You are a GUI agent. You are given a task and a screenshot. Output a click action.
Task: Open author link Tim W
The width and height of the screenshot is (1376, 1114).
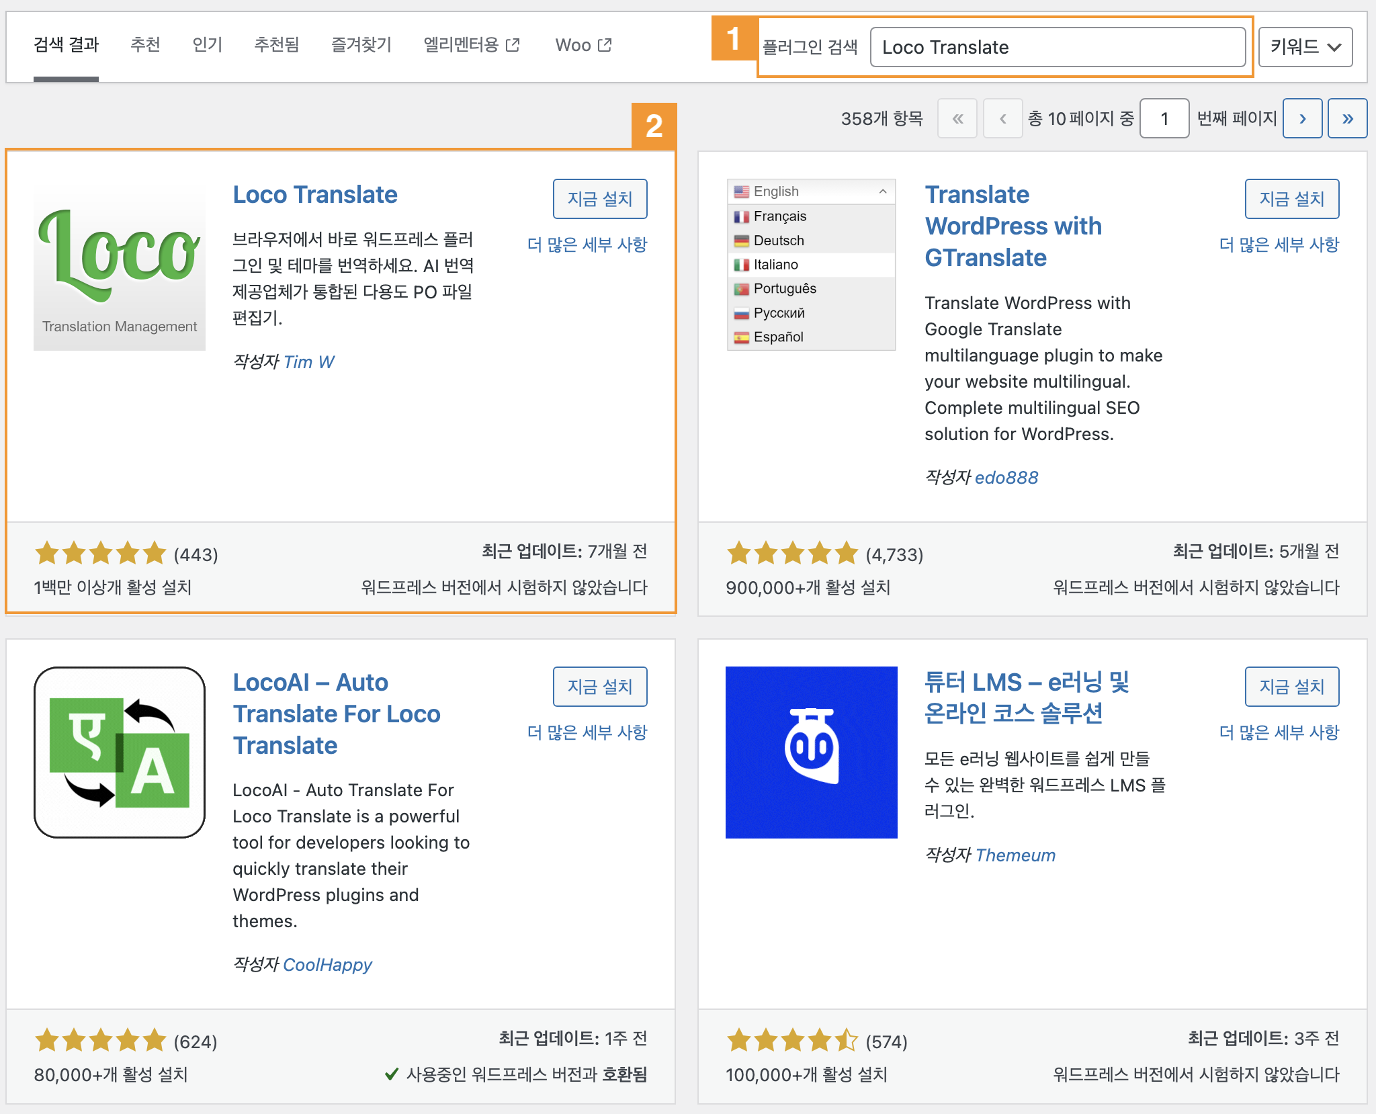click(x=308, y=362)
